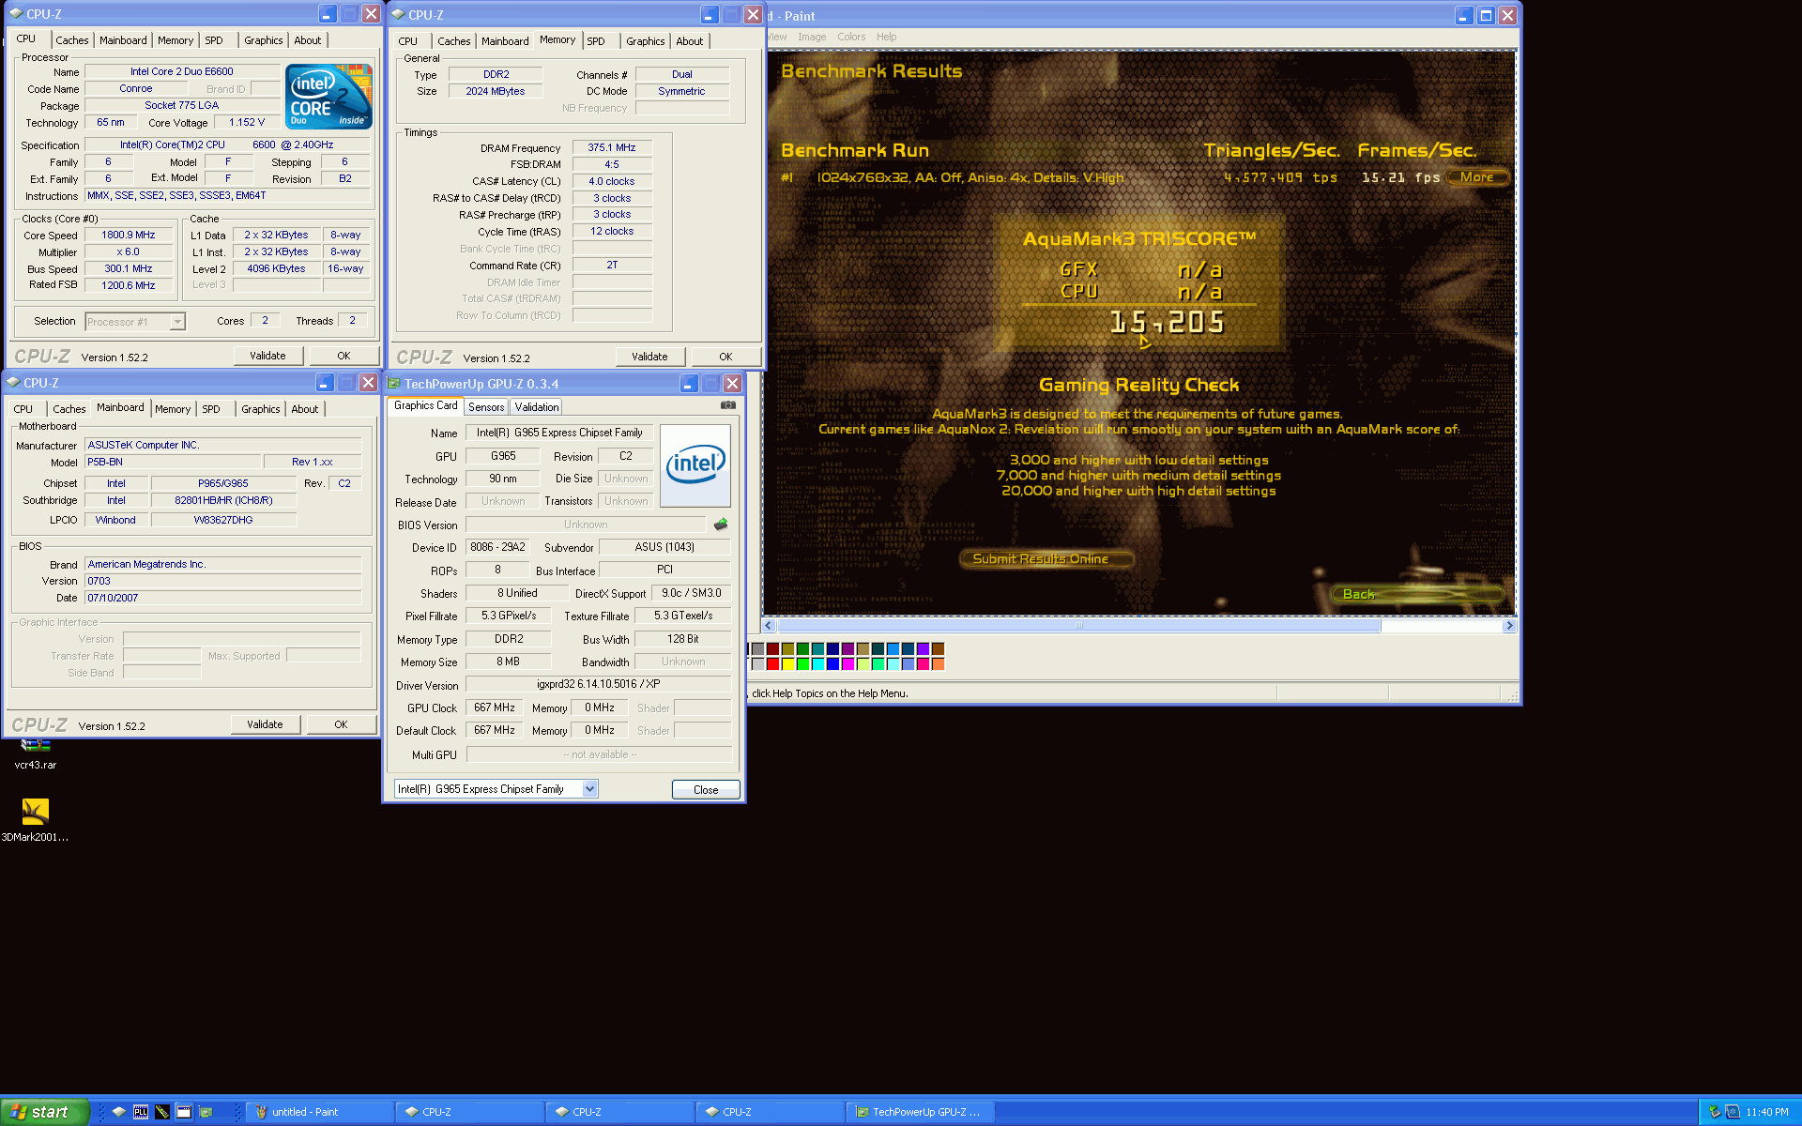Activate TechPowerUp GPU-Z taskbar button
1802x1126 pixels.
click(x=920, y=1112)
